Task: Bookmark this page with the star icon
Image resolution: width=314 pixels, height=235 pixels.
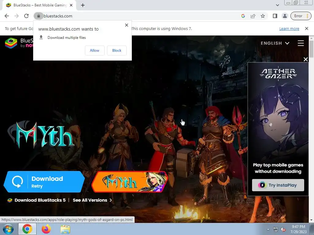Action: point(263,16)
